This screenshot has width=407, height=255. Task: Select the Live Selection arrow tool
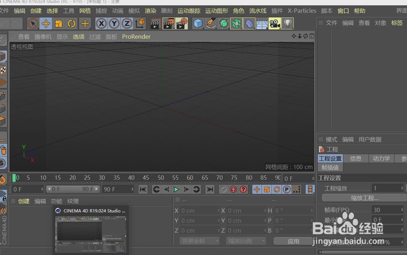(x=33, y=24)
